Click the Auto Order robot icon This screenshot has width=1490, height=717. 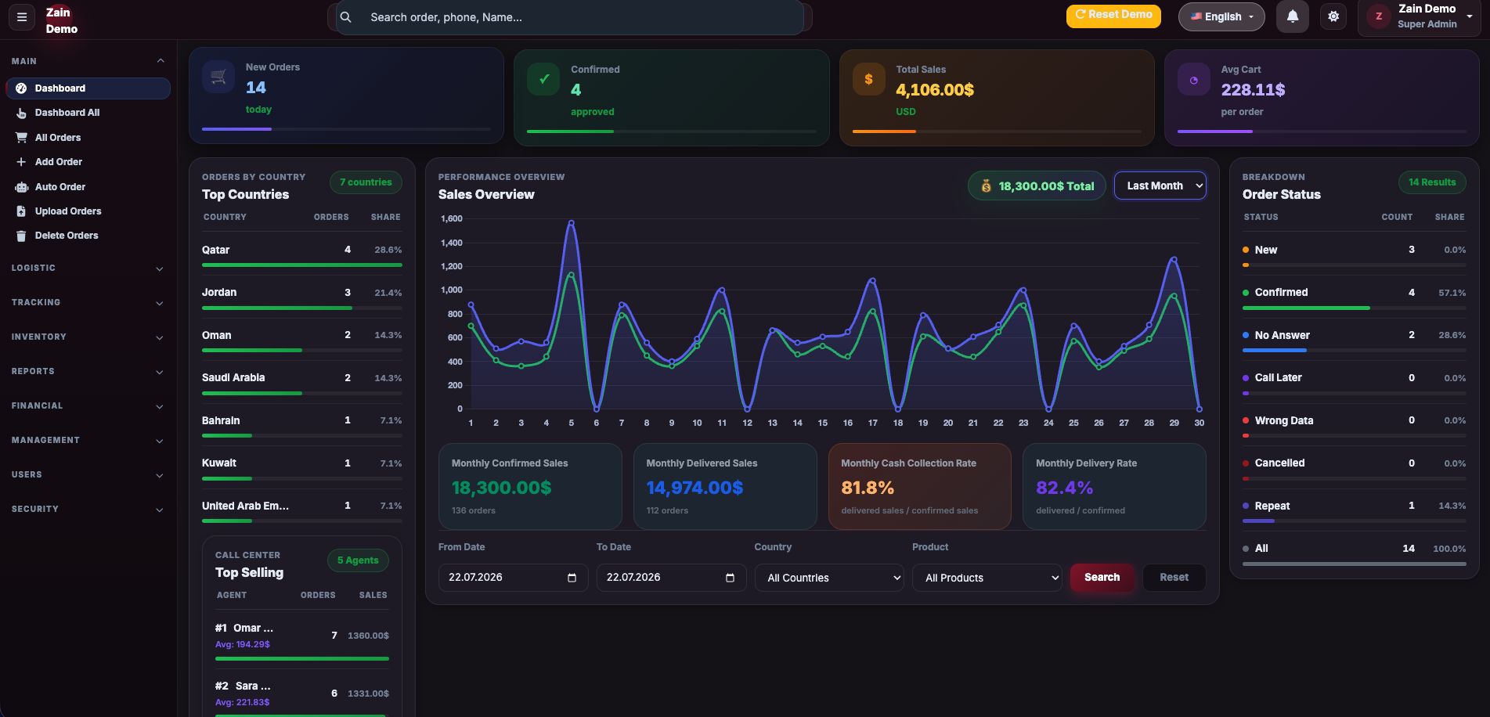[x=21, y=187]
